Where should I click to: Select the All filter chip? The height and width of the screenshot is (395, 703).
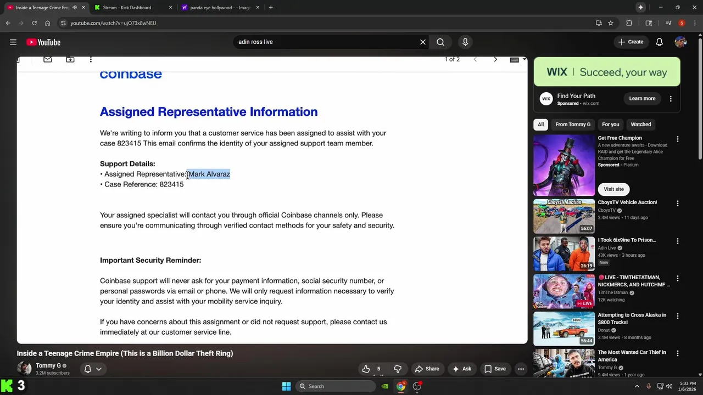click(x=541, y=125)
